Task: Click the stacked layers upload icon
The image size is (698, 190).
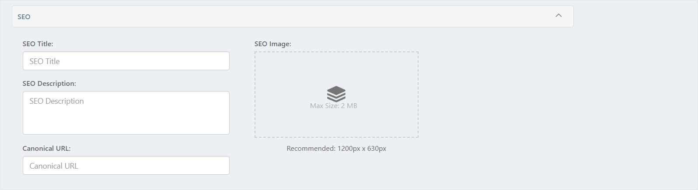Action: [336, 93]
